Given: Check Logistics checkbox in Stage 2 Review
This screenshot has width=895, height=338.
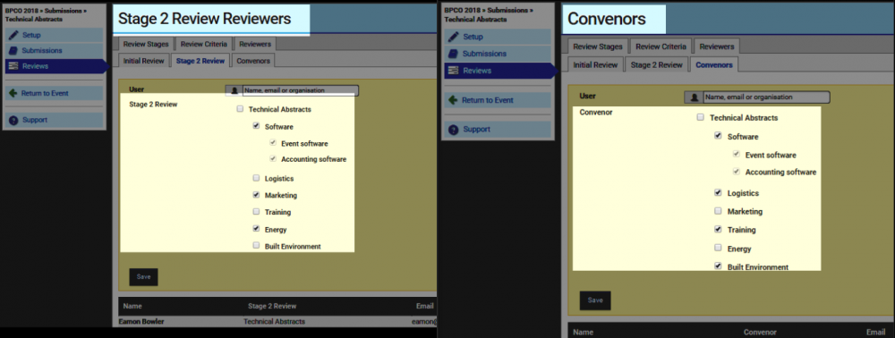Looking at the screenshot, I should [x=256, y=179].
